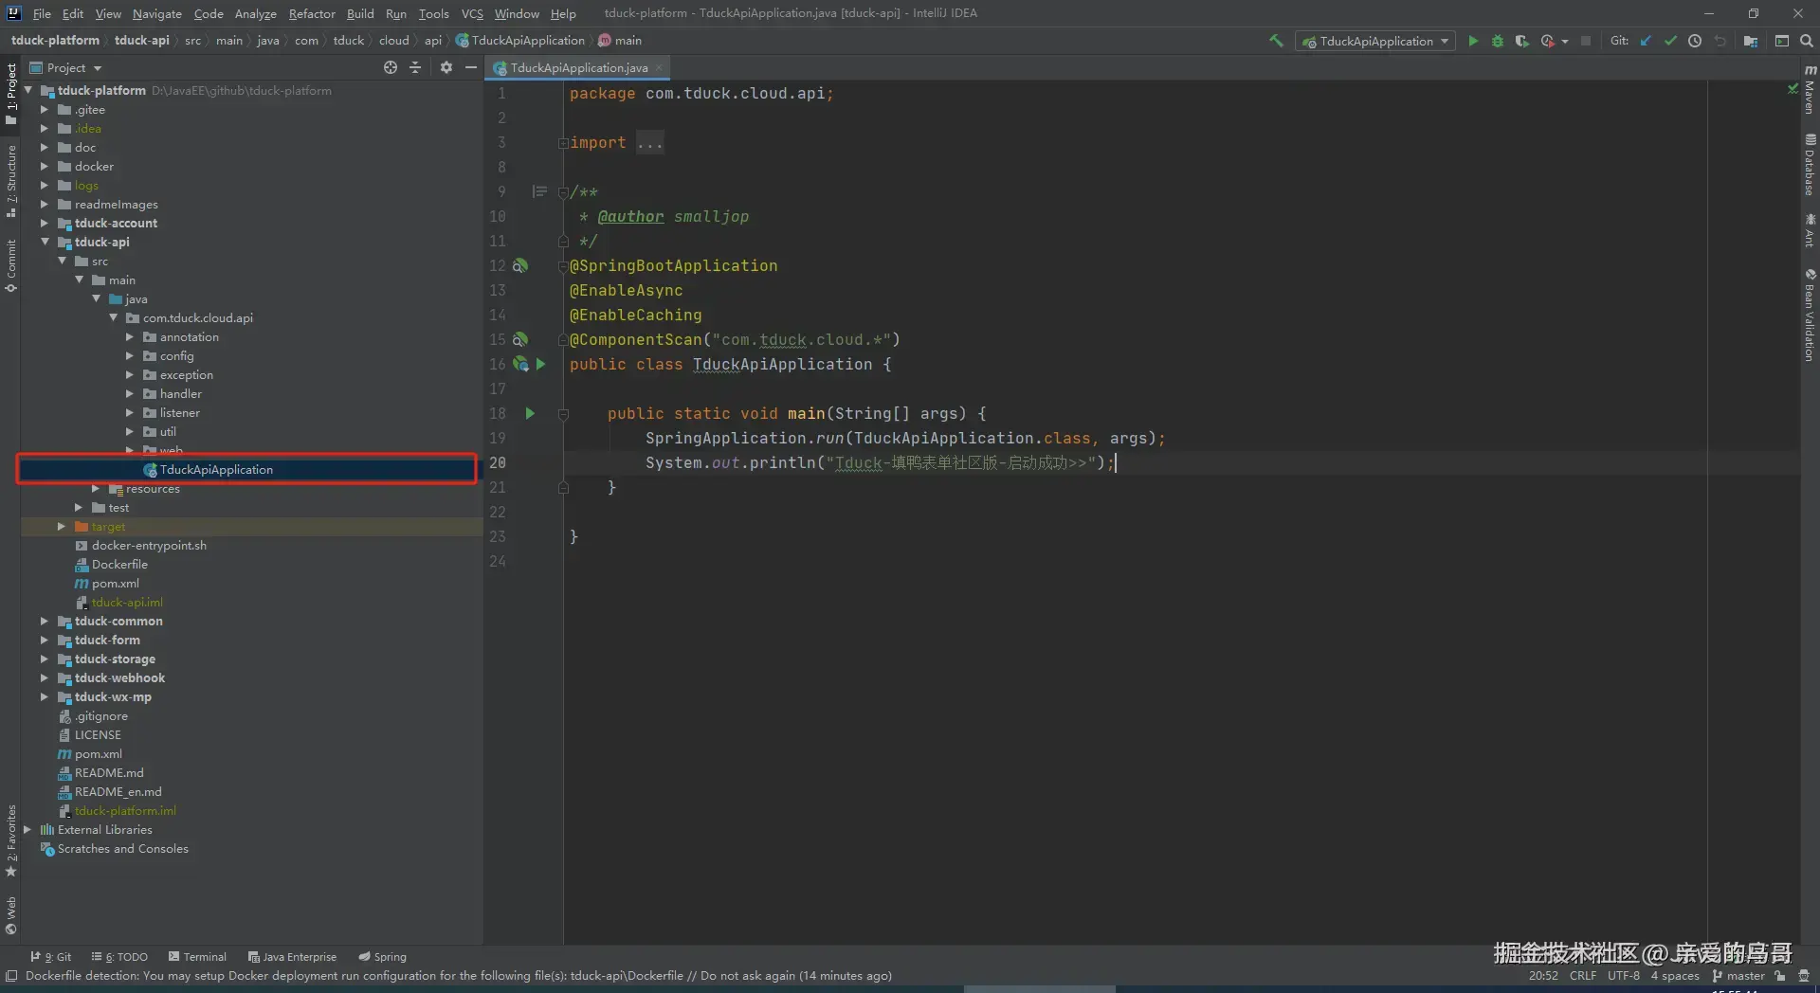Open Project panel gear settings
This screenshot has height=993, width=1820.
[446, 67]
